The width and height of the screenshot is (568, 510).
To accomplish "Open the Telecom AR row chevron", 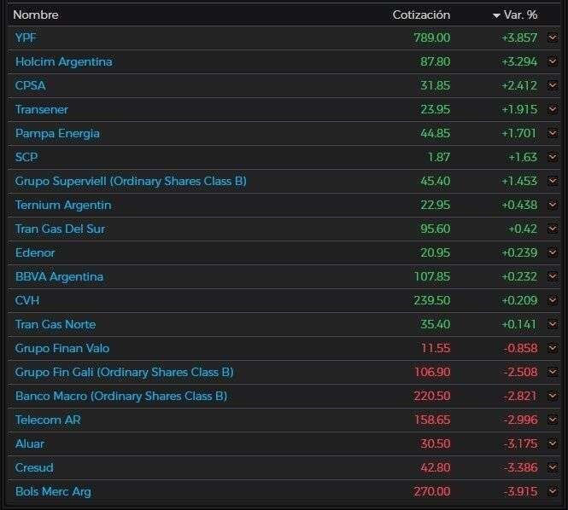I will coord(553,420).
